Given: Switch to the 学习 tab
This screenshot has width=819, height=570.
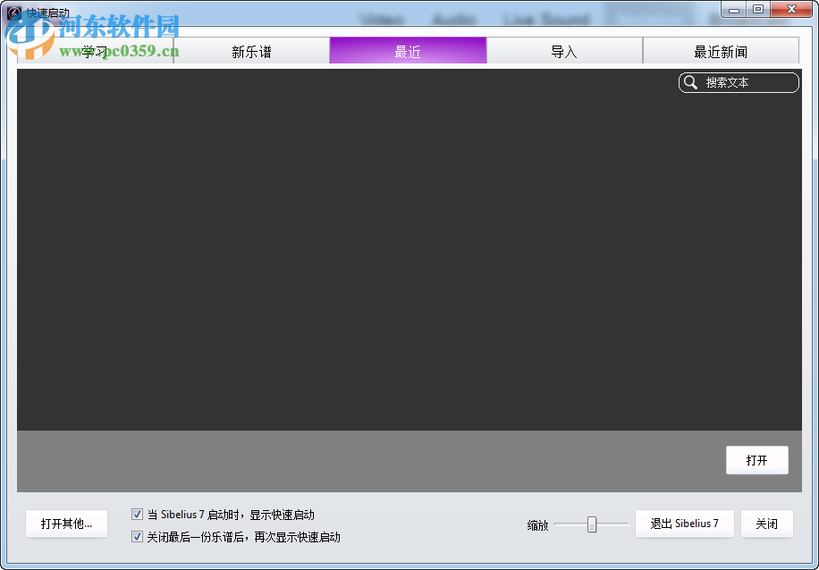Looking at the screenshot, I should [x=92, y=51].
